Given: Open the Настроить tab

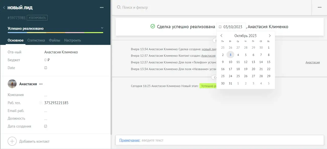Looking at the screenshot, I should (72, 40).
